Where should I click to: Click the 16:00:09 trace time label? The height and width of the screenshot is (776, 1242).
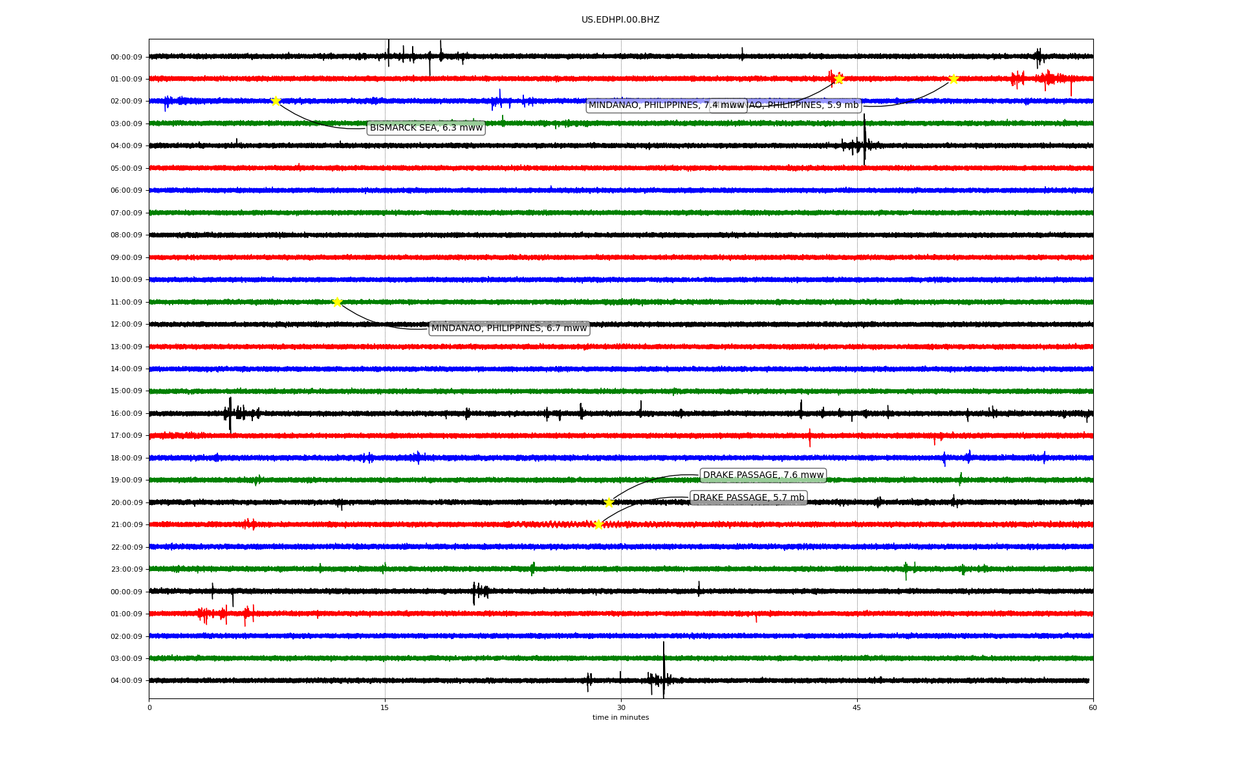point(126,414)
